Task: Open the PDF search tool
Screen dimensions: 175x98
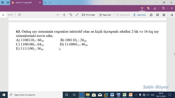Action: pyautogui.click(x=19, y=15)
